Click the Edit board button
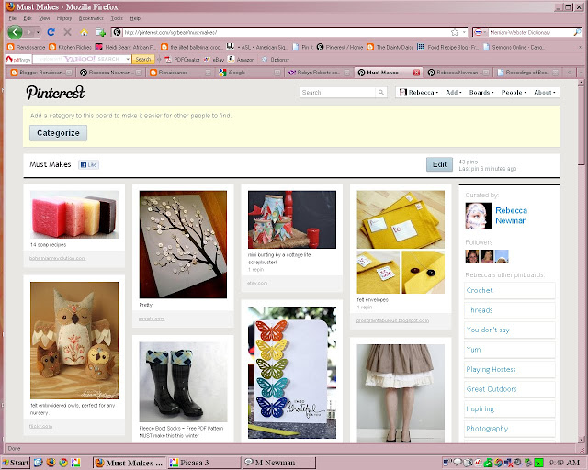The height and width of the screenshot is (470, 588). (439, 164)
